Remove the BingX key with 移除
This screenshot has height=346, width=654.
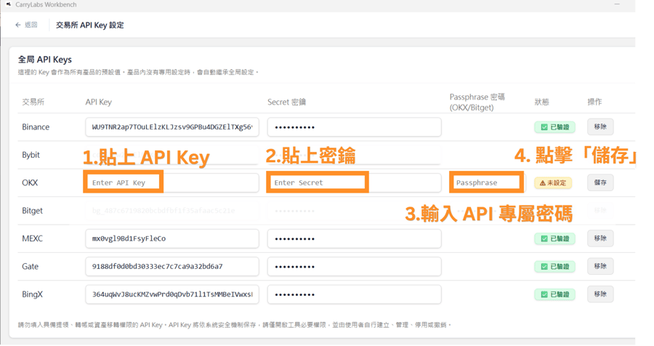pos(600,294)
